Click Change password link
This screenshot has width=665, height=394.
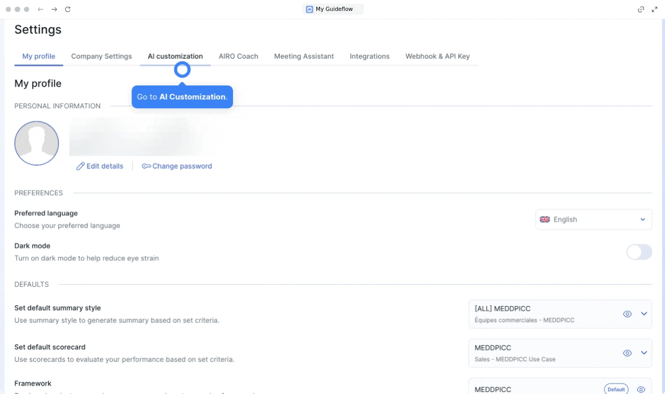click(177, 166)
